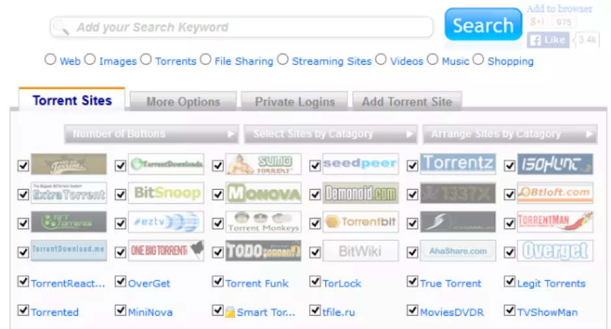Open the OverGet text link
Screen dimensions: 611x329
[x=149, y=283]
